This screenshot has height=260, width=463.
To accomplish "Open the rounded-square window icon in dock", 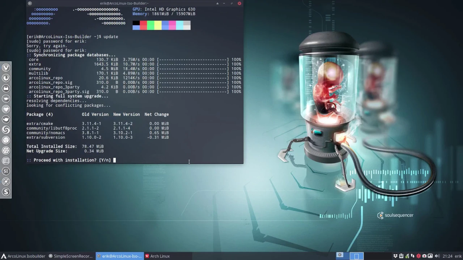I will (6, 161).
